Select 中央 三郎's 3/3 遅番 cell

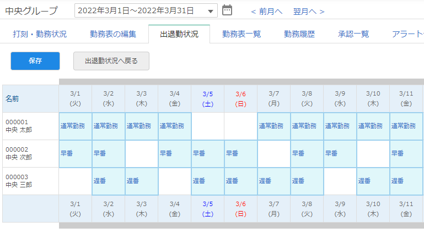pyautogui.click(x=141, y=181)
